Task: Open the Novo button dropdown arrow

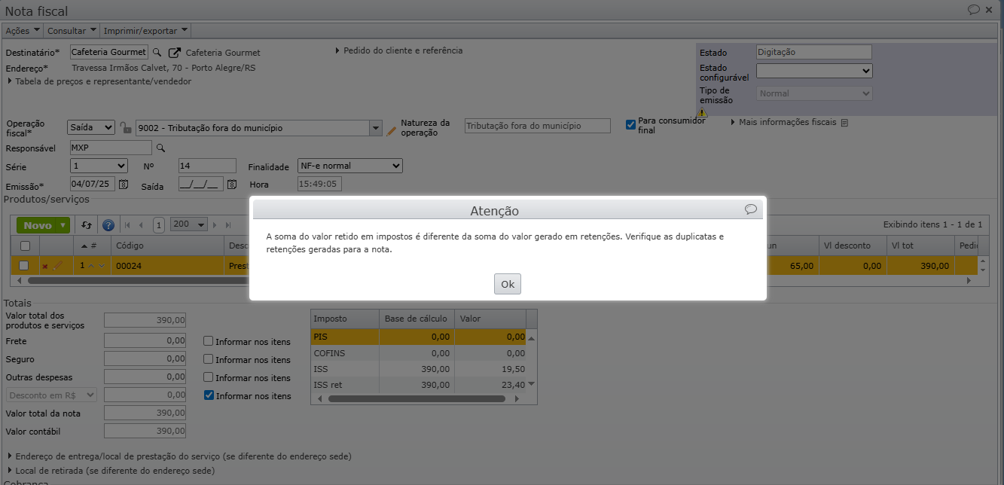Action: 63,225
